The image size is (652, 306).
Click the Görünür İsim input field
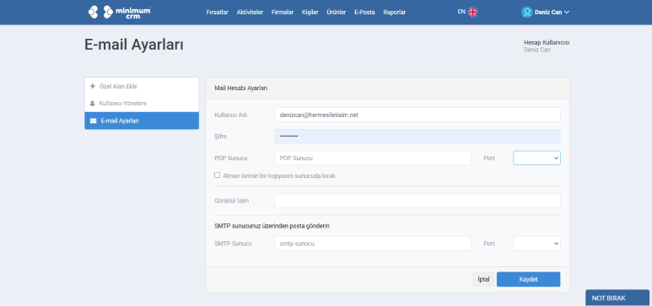tap(417, 201)
